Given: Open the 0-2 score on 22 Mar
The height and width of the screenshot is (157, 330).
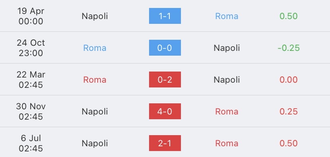Looking at the screenshot, I should tap(165, 79).
